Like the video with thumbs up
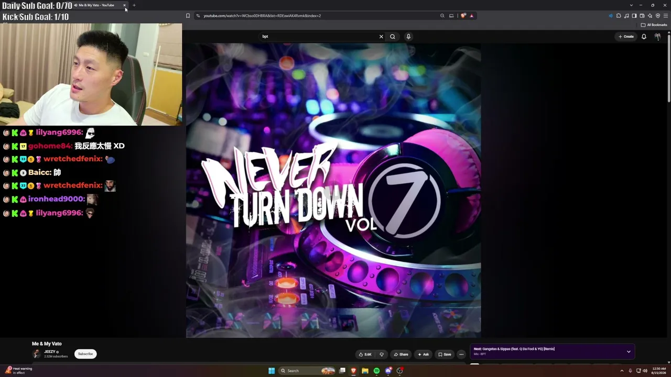 365,354
